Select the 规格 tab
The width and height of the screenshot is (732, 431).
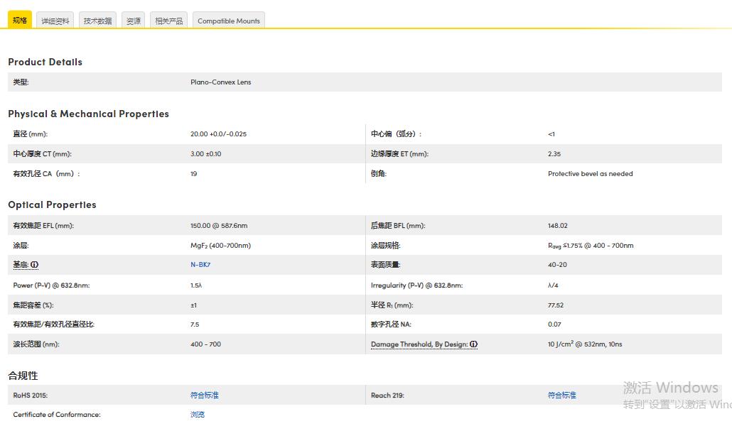(20, 20)
